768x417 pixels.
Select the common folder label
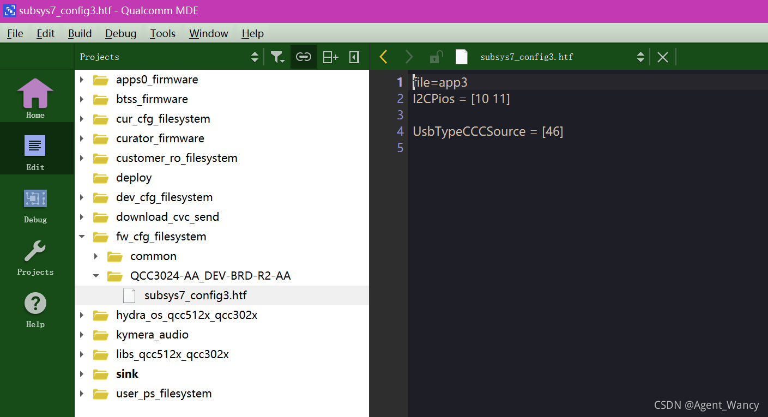(x=153, y=256)
